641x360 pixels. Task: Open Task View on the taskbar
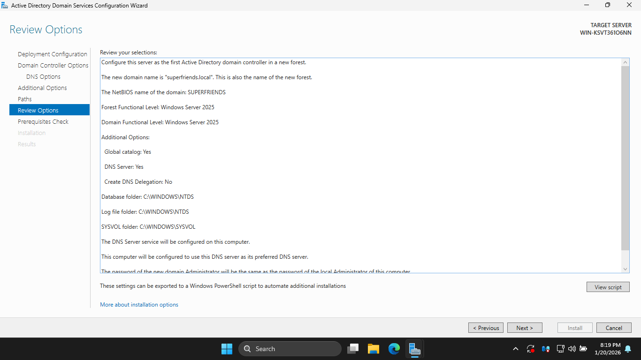coord(353,349)
